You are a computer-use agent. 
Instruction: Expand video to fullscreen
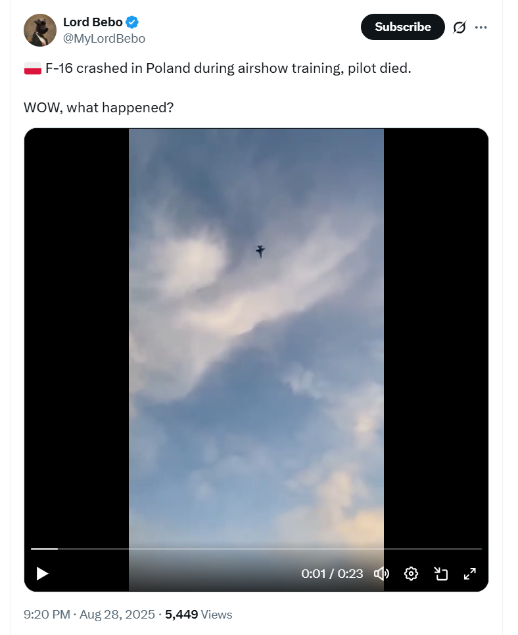click(x=470, y=573)
